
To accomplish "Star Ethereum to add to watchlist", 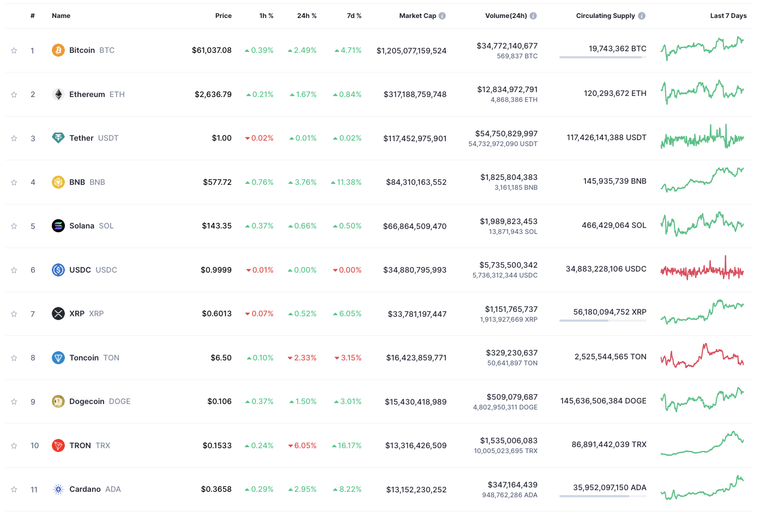I will (14, 94).
